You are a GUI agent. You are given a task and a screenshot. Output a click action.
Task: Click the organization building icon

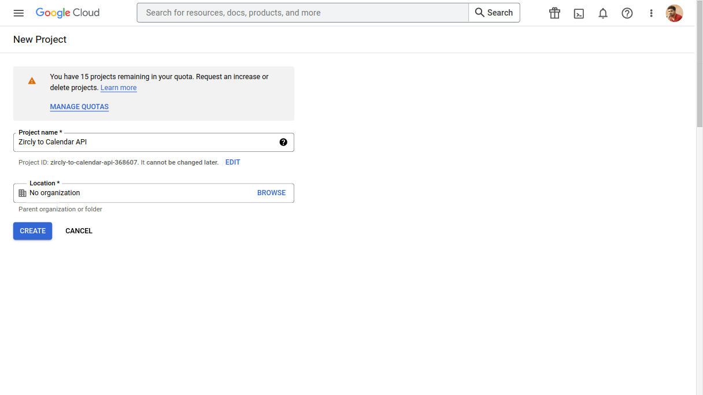pos(23,193)
